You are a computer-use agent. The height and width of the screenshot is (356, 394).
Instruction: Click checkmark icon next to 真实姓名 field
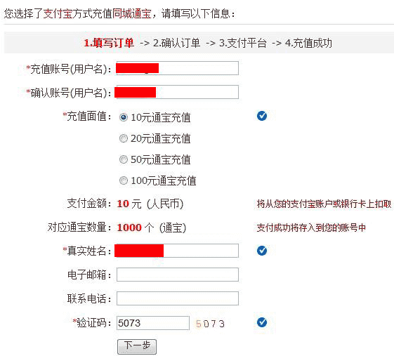tap(262, 251)
